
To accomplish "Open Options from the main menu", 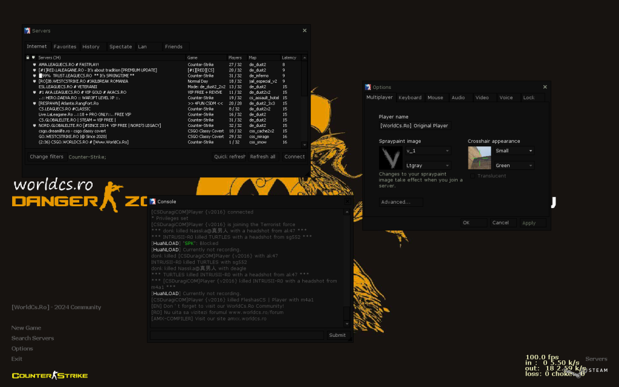I will point(22,348).
